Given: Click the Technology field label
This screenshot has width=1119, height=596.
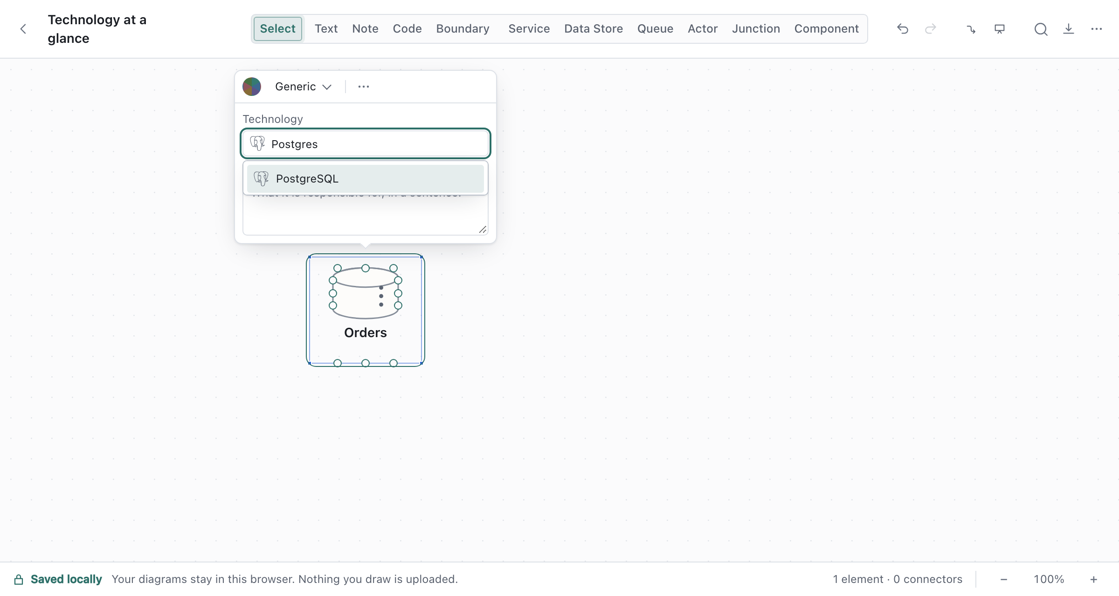Looking at the screenshot, I should 273,119.
